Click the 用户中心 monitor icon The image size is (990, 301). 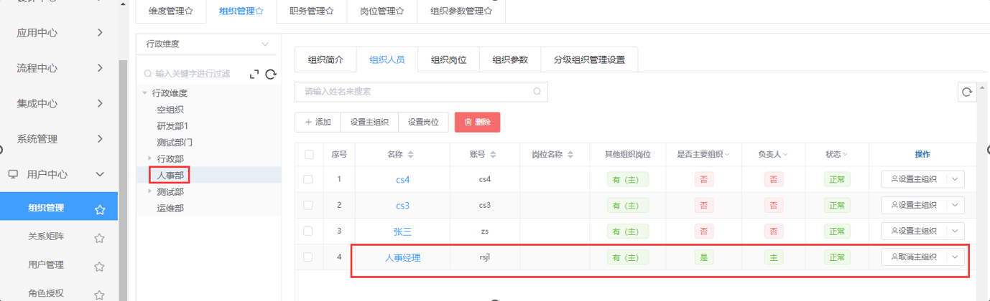[x=13, y=174]
